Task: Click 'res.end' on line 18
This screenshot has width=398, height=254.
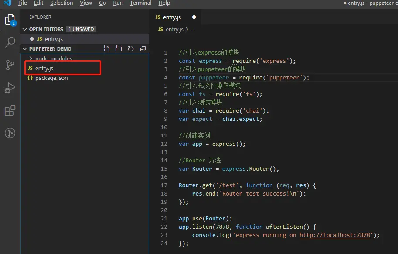Action: [x=204, y=193]
